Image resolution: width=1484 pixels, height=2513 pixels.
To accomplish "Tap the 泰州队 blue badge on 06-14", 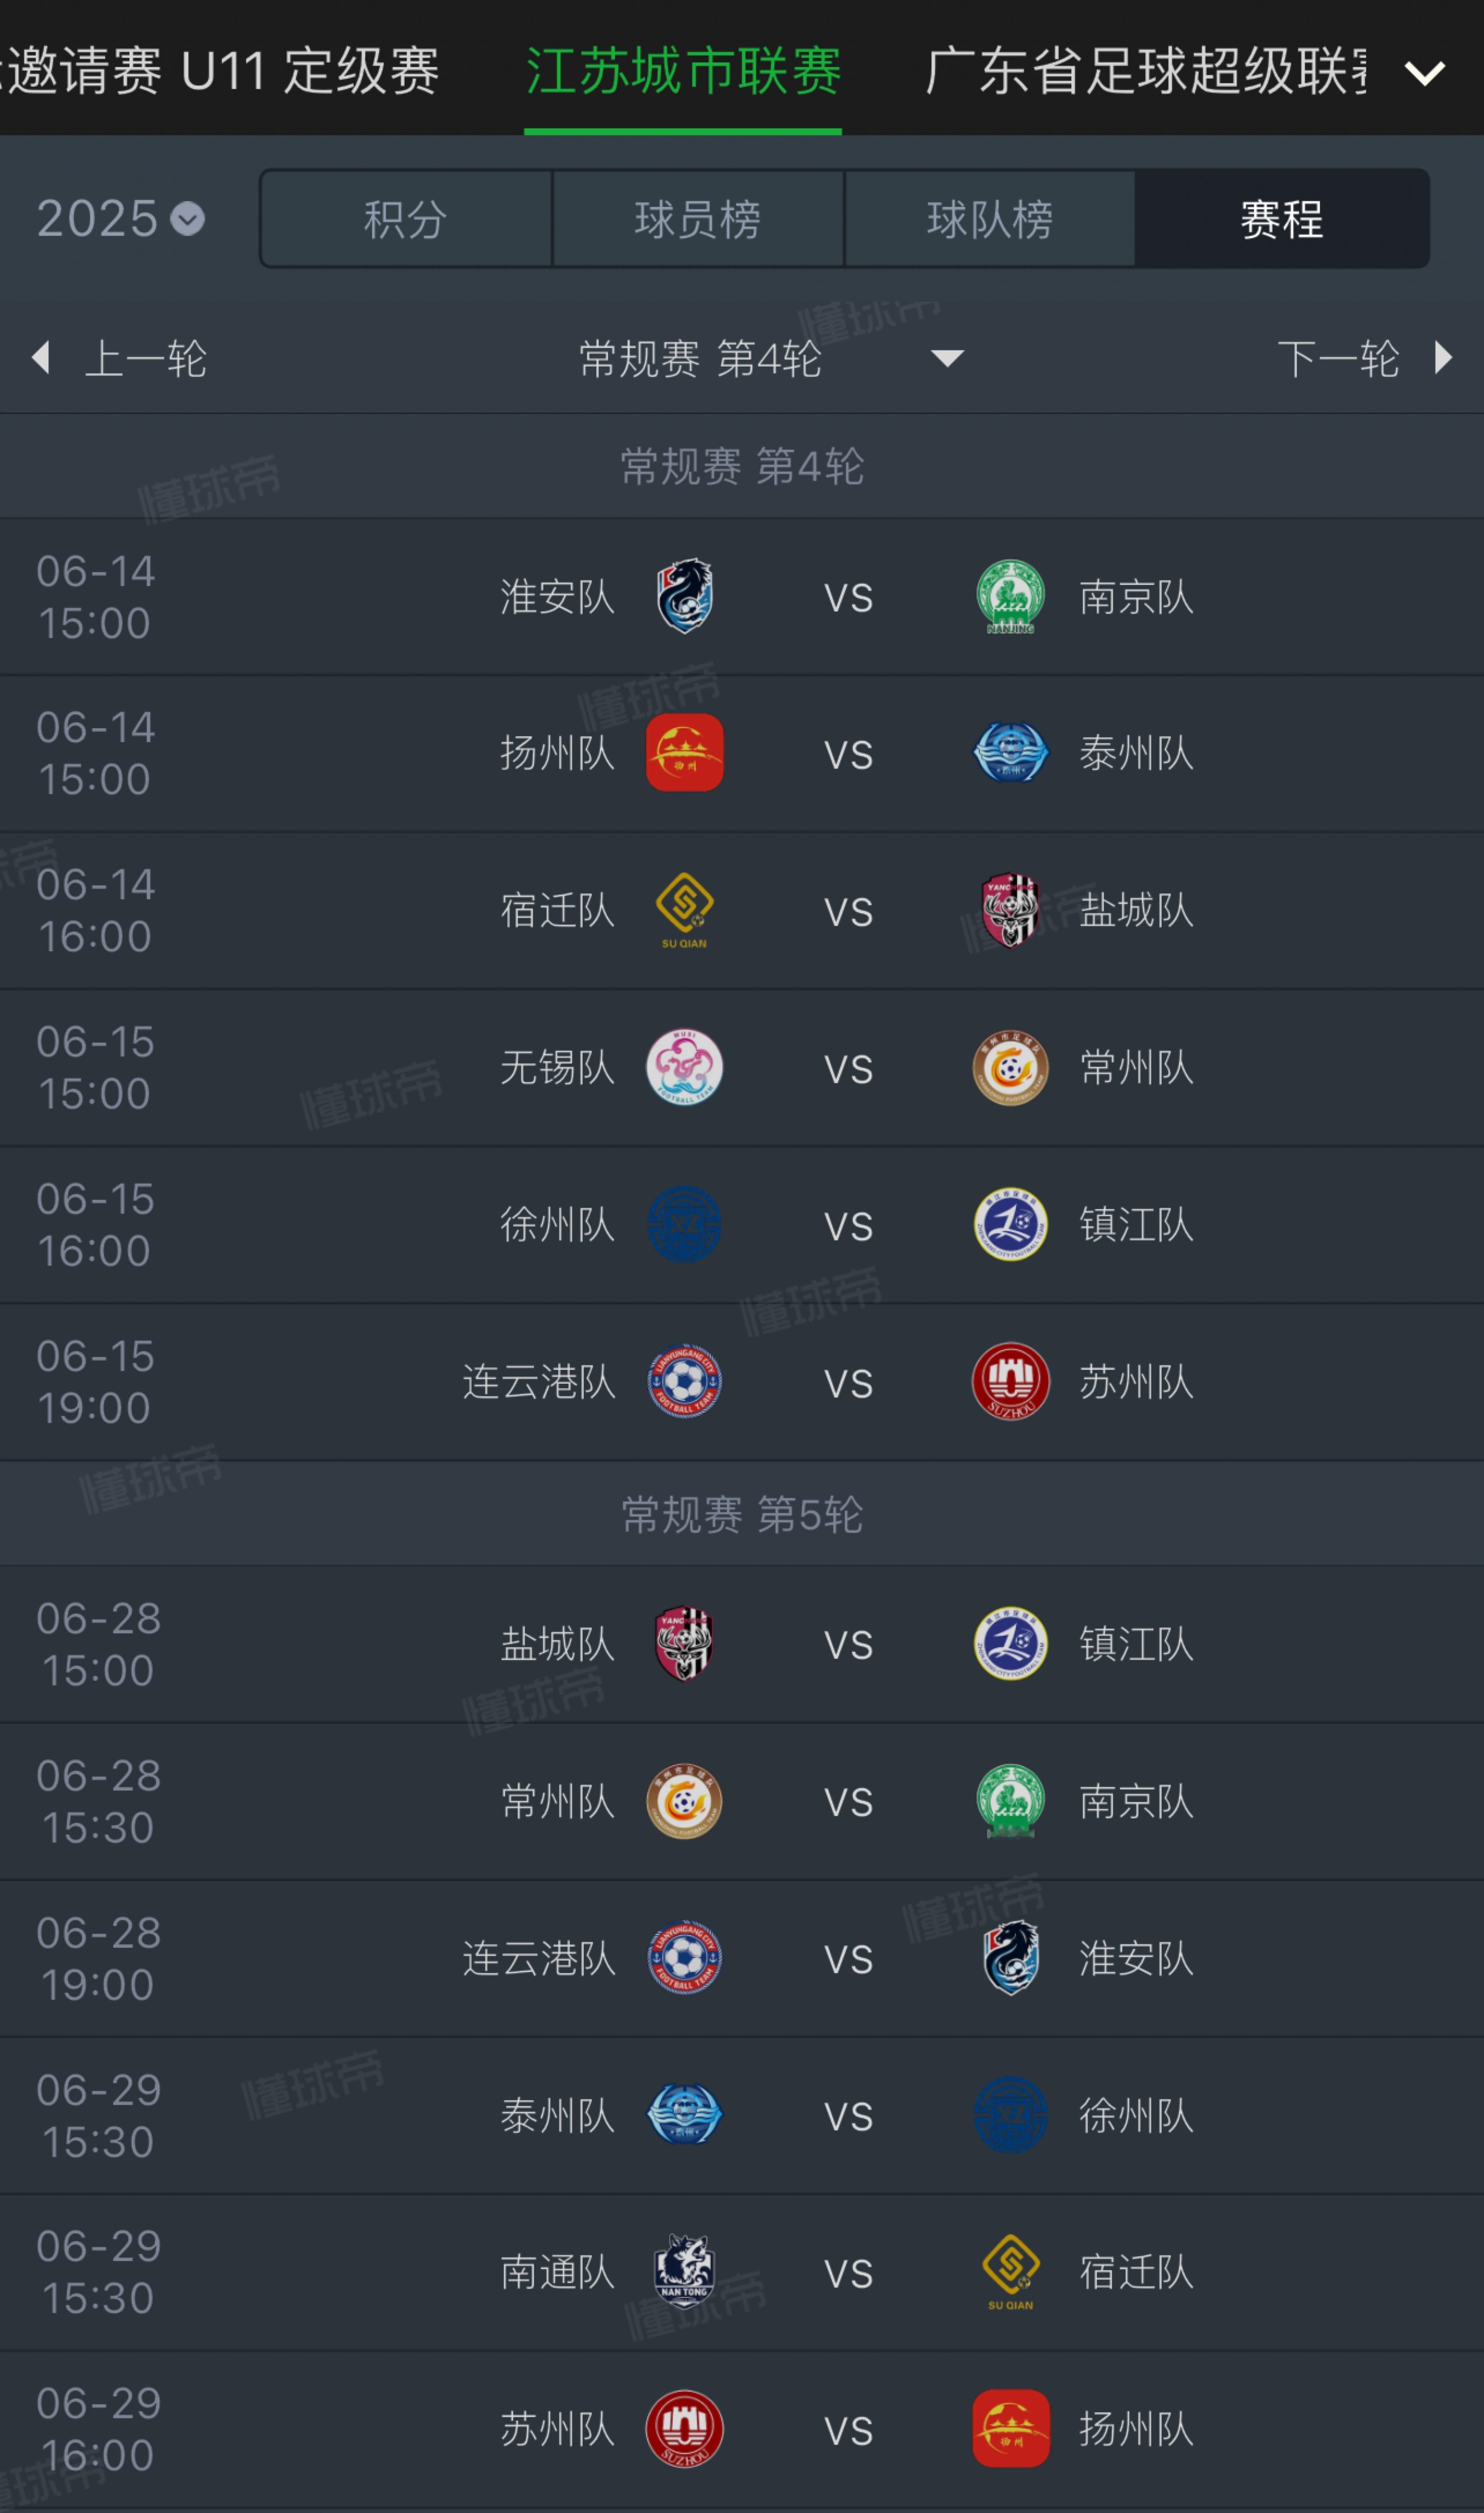I will tap(1011, 753).
